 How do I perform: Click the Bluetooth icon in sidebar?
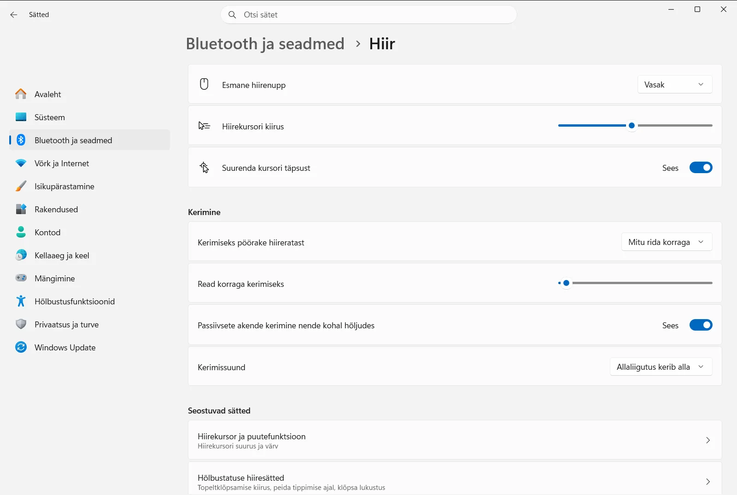point(21,140)
